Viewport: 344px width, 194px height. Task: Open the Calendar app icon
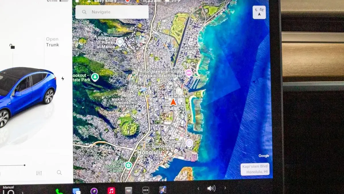point(129,190)
